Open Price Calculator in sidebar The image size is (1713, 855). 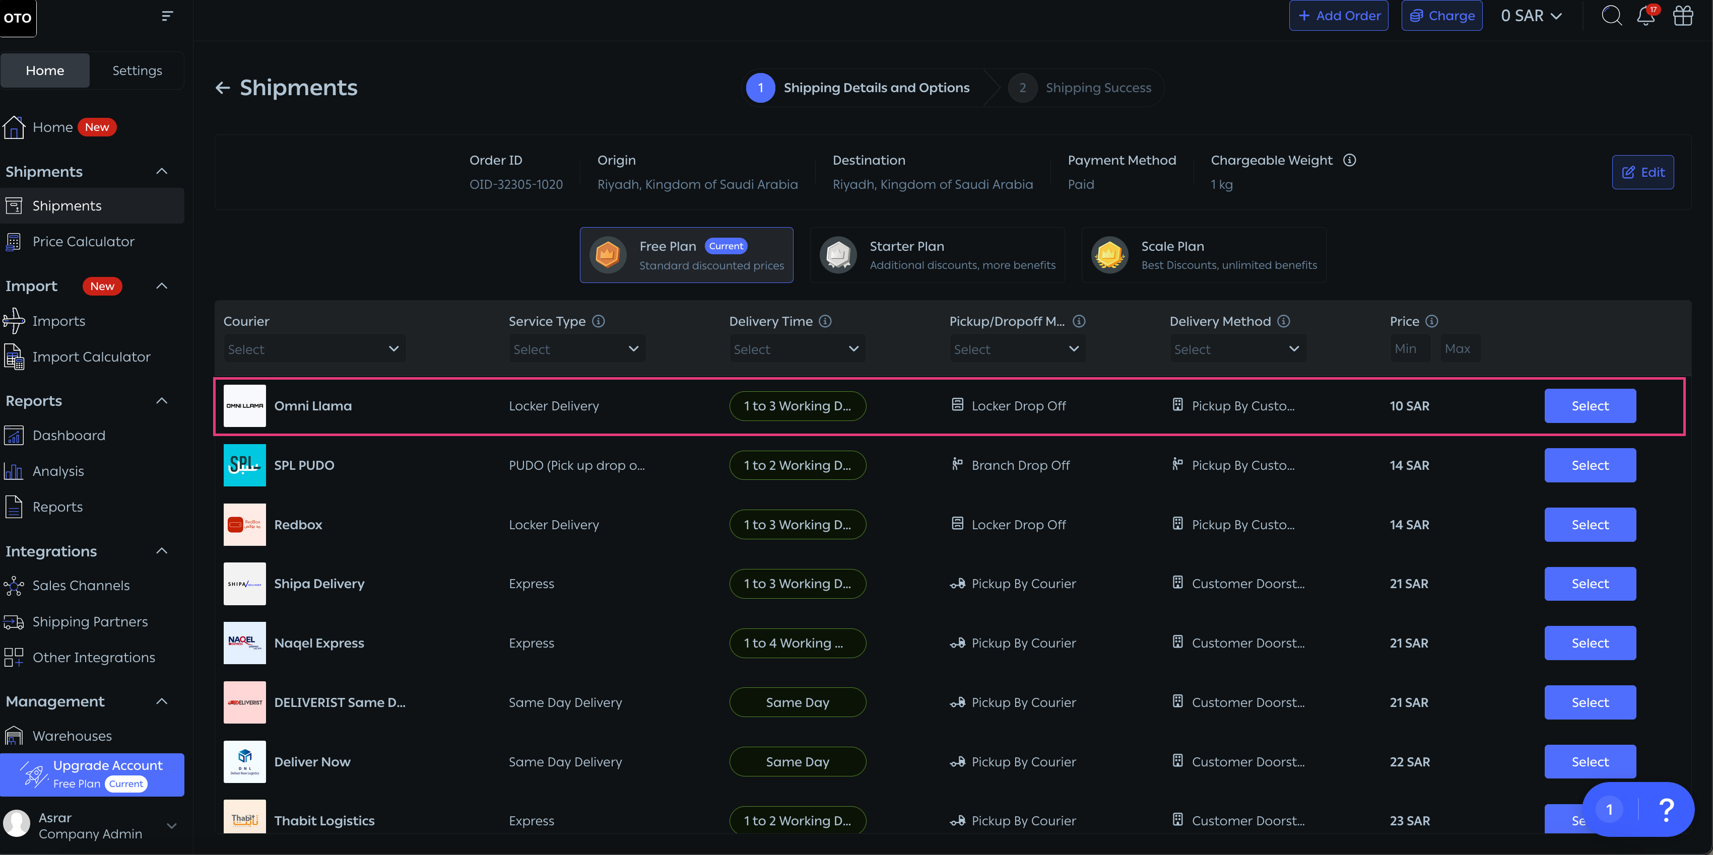click(83, 241)
